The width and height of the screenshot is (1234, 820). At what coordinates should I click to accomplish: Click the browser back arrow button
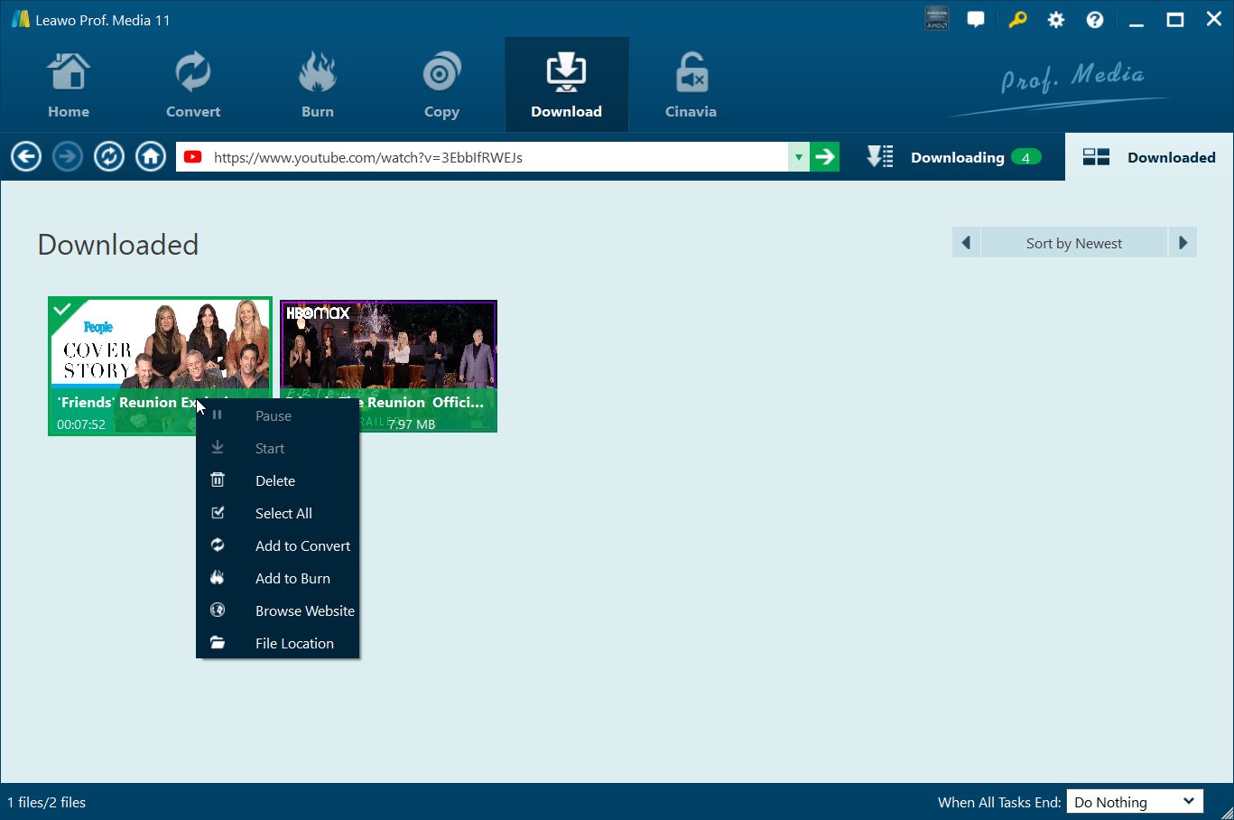click(26, 157)
